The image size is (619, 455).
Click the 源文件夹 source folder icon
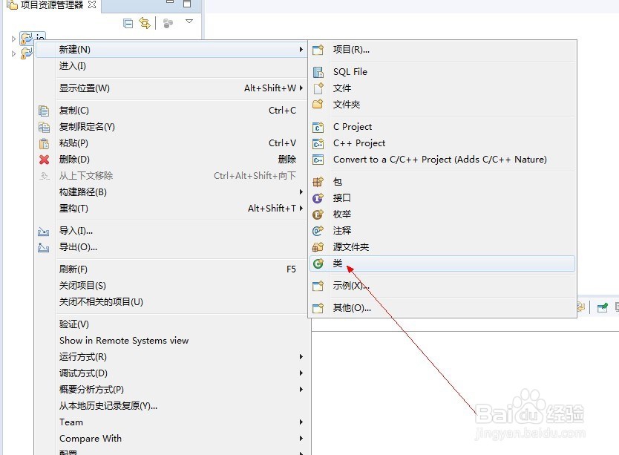[318, 247]
